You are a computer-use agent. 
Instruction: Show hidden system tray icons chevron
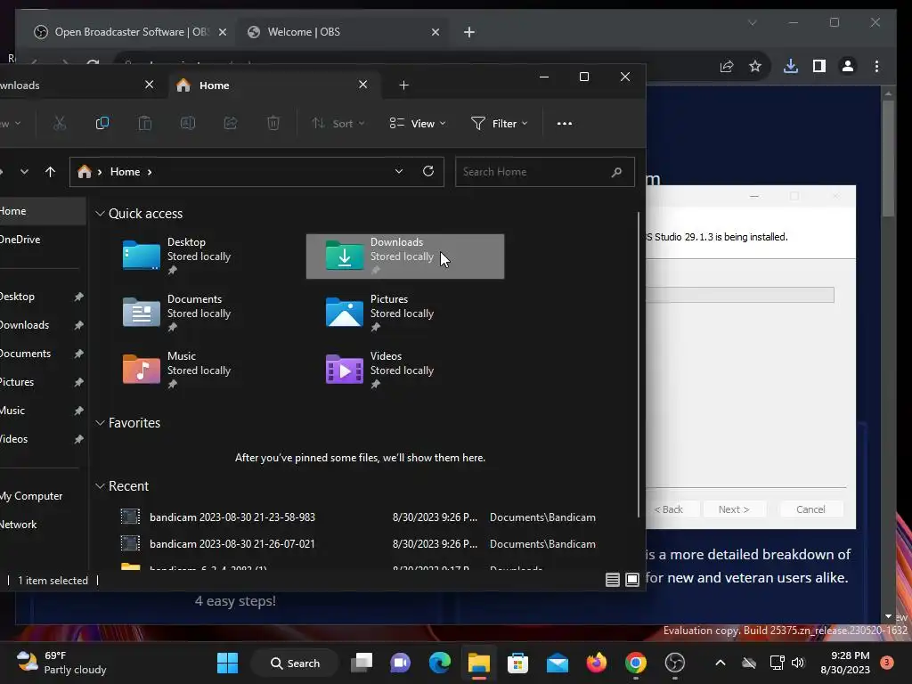click(x=720, y=663)
